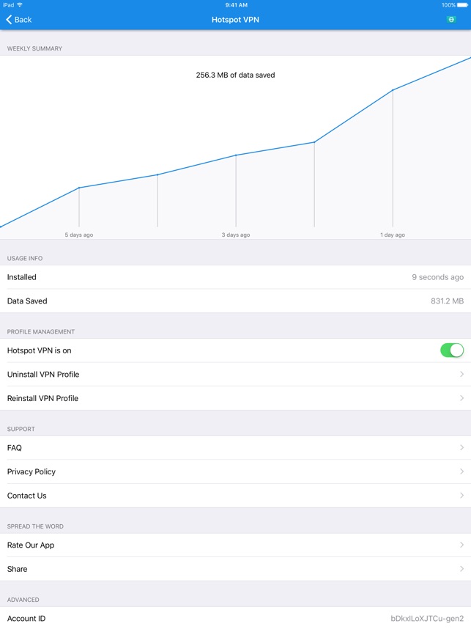The width and height of the screenshot is (471, 629).
Task: Tap the chevron on Contact Us row
Action: tap(461, 496)
